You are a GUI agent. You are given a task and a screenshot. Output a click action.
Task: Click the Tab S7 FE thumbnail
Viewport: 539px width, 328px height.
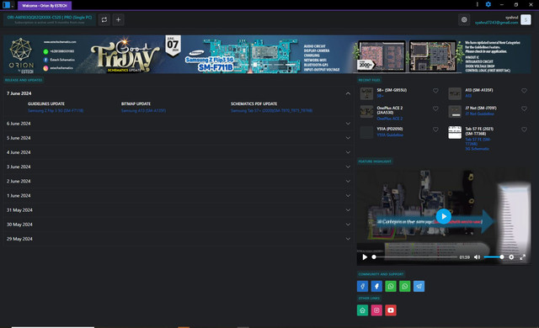[455, 132]
